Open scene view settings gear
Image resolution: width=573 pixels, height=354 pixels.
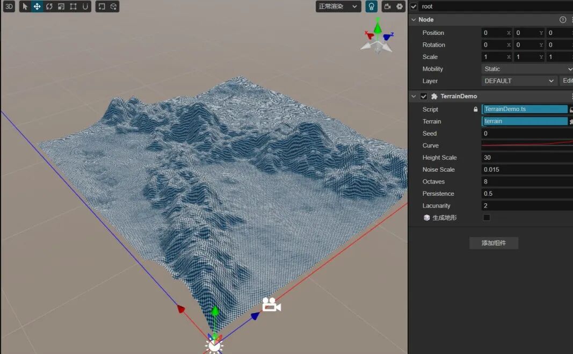(x=400, y=6)
